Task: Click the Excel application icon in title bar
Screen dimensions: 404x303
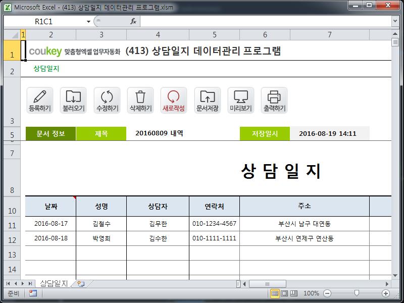Action: (8, 7)
